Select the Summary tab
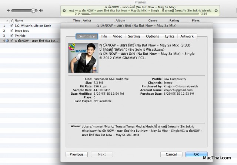Viewport: 237px width, 165px height. [87, 36]
